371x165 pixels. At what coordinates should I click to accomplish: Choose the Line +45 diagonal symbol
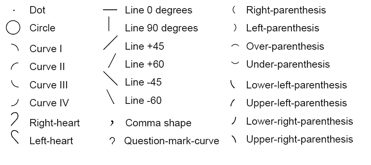click(x=110, y=43)
